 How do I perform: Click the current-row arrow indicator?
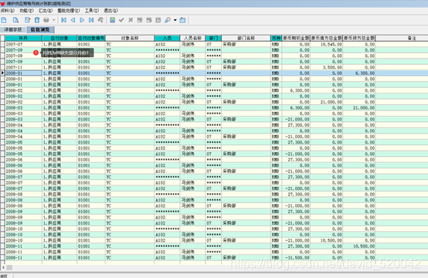click(2, 73)
